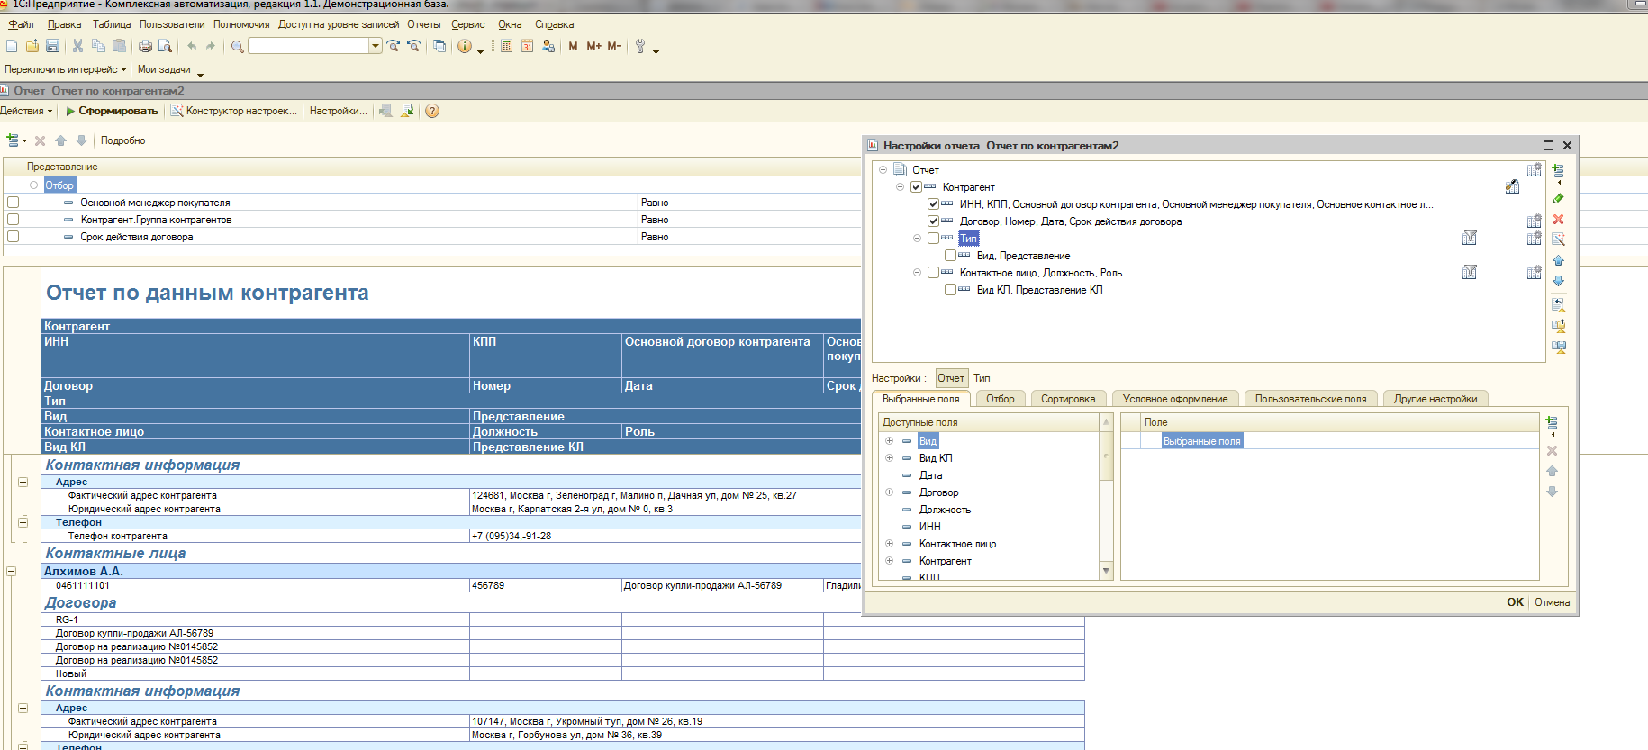Move structure element down with blue arrow
The width and height of the screenshot is (1648, 750).
click(x=1558, y=281)
